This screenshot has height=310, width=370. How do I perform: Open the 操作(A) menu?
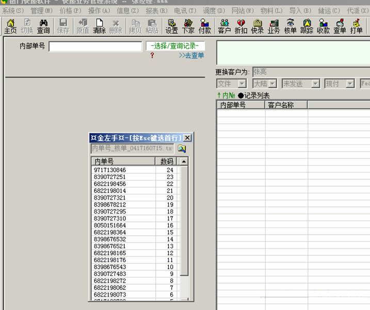coord(99,11)
